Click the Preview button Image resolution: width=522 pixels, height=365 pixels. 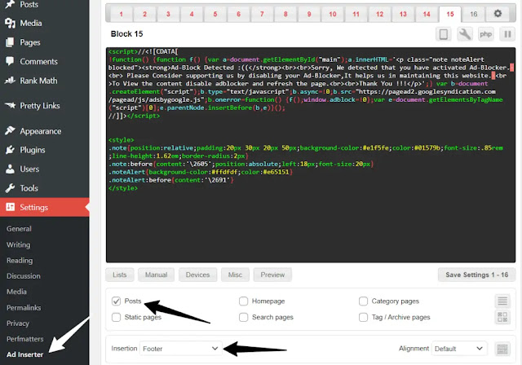click(272, 275)
